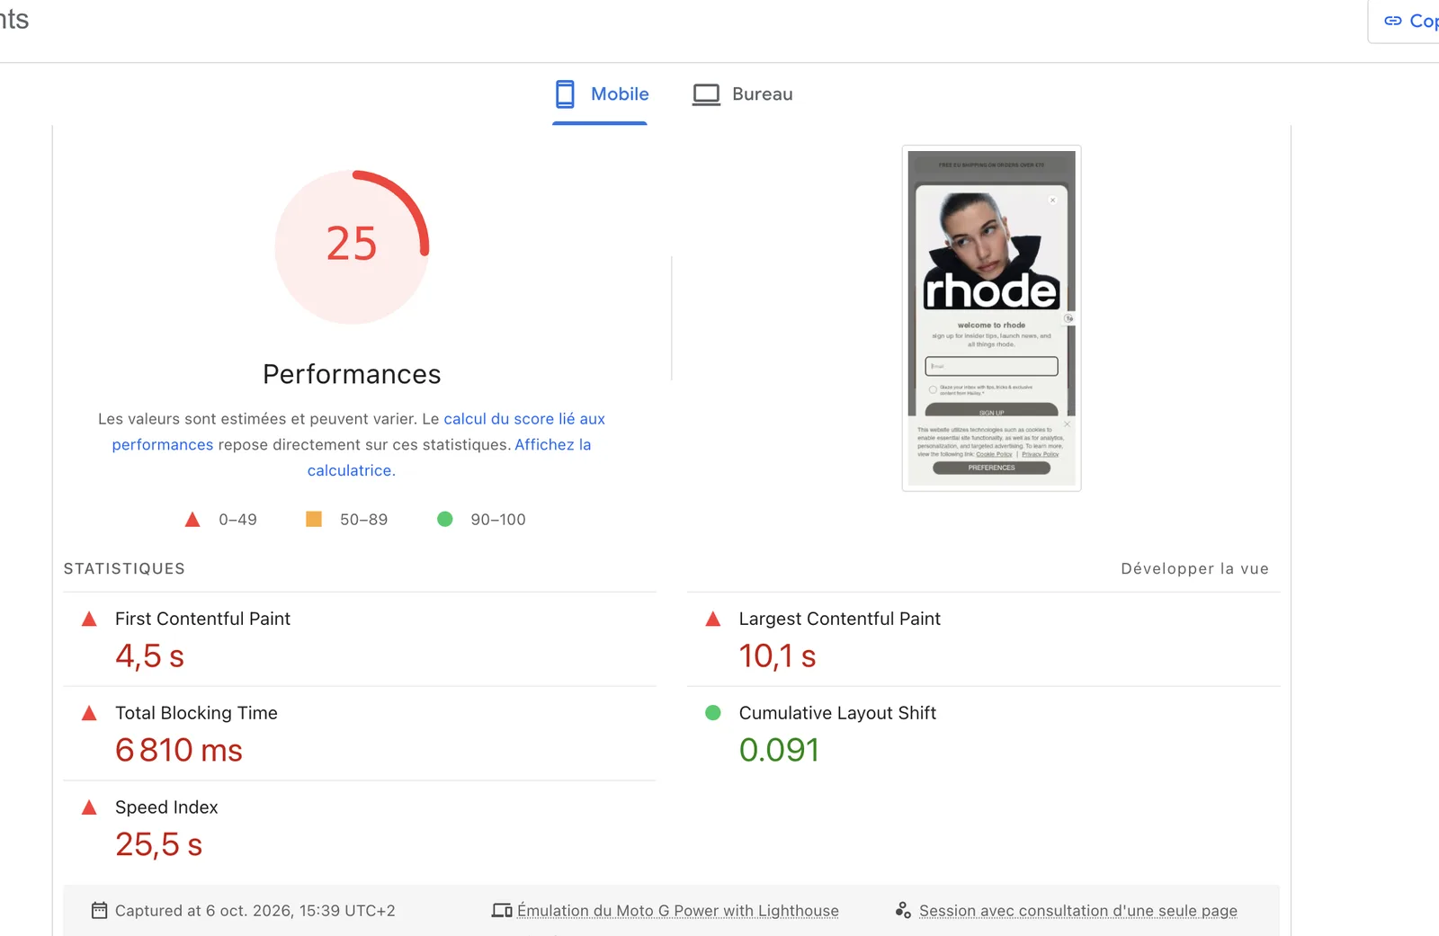The width and height of the screenshot is (1439, 936).
Task: Click "Développer la vue" to expand statistics
Action: pos(1194,569)
